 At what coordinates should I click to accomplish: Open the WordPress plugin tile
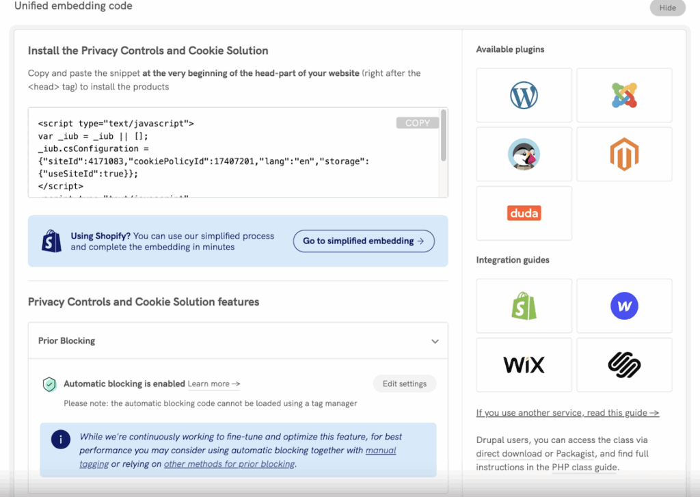(524, 95)
